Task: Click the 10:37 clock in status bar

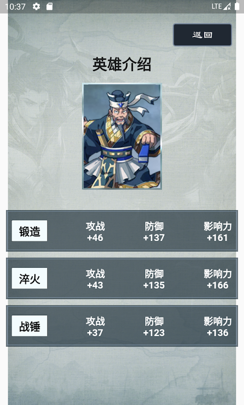Action: [x=15, y=7]
